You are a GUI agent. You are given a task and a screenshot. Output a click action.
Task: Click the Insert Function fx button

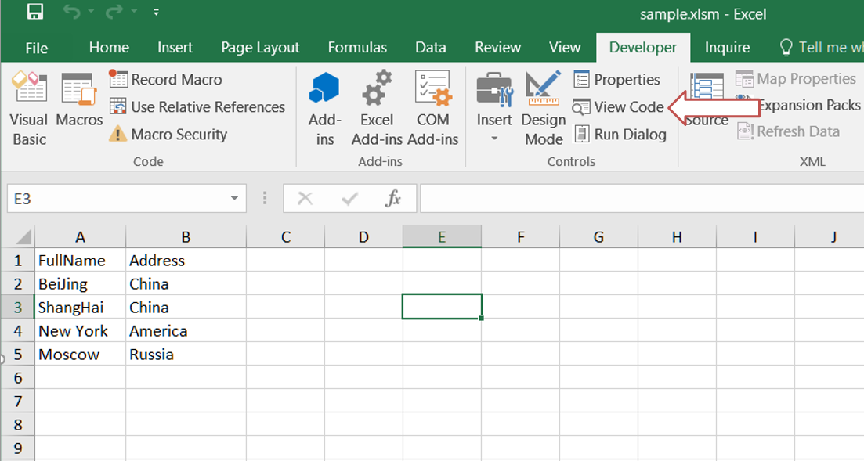point(392,199)
